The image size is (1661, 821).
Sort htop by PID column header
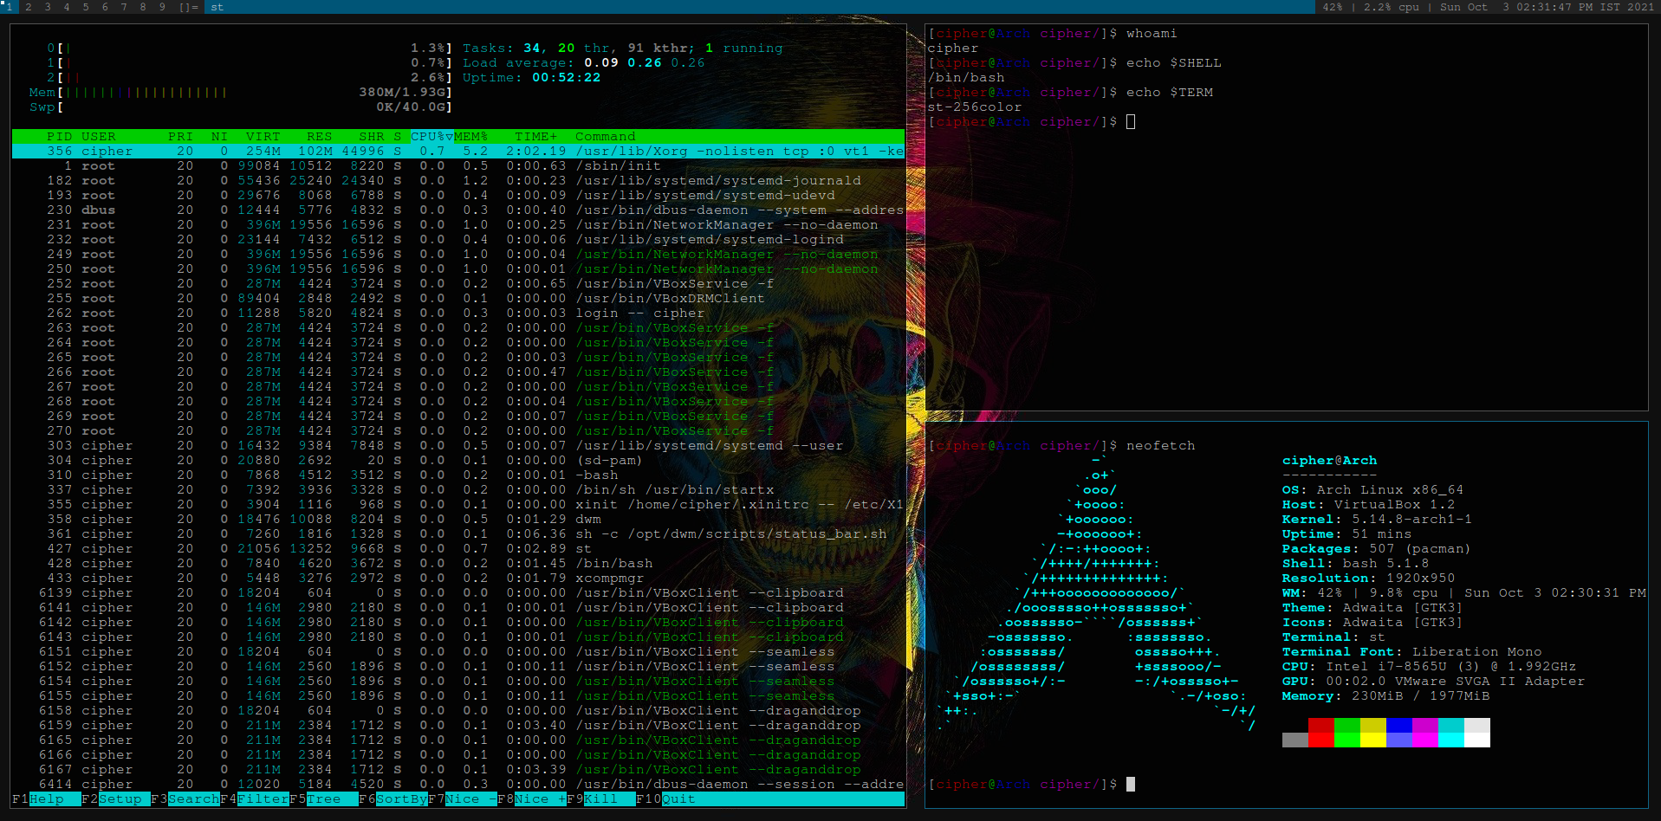click(x=60, y=137)
